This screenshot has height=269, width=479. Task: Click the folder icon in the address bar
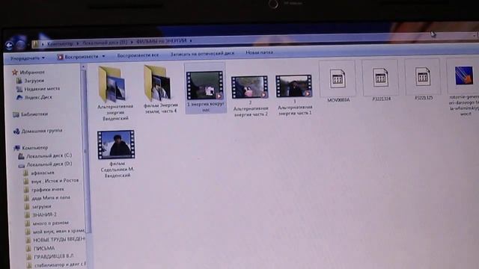point(35,45)
